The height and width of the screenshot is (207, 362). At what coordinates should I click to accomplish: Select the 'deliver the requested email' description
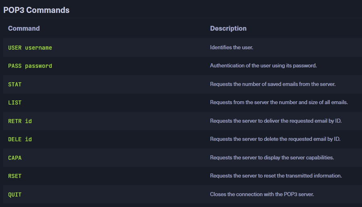tap(275, 121)
